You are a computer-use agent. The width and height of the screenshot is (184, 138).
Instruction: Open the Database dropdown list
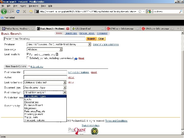(x=89, y=44)
